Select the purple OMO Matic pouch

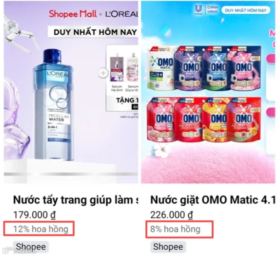tap(188, 68)
